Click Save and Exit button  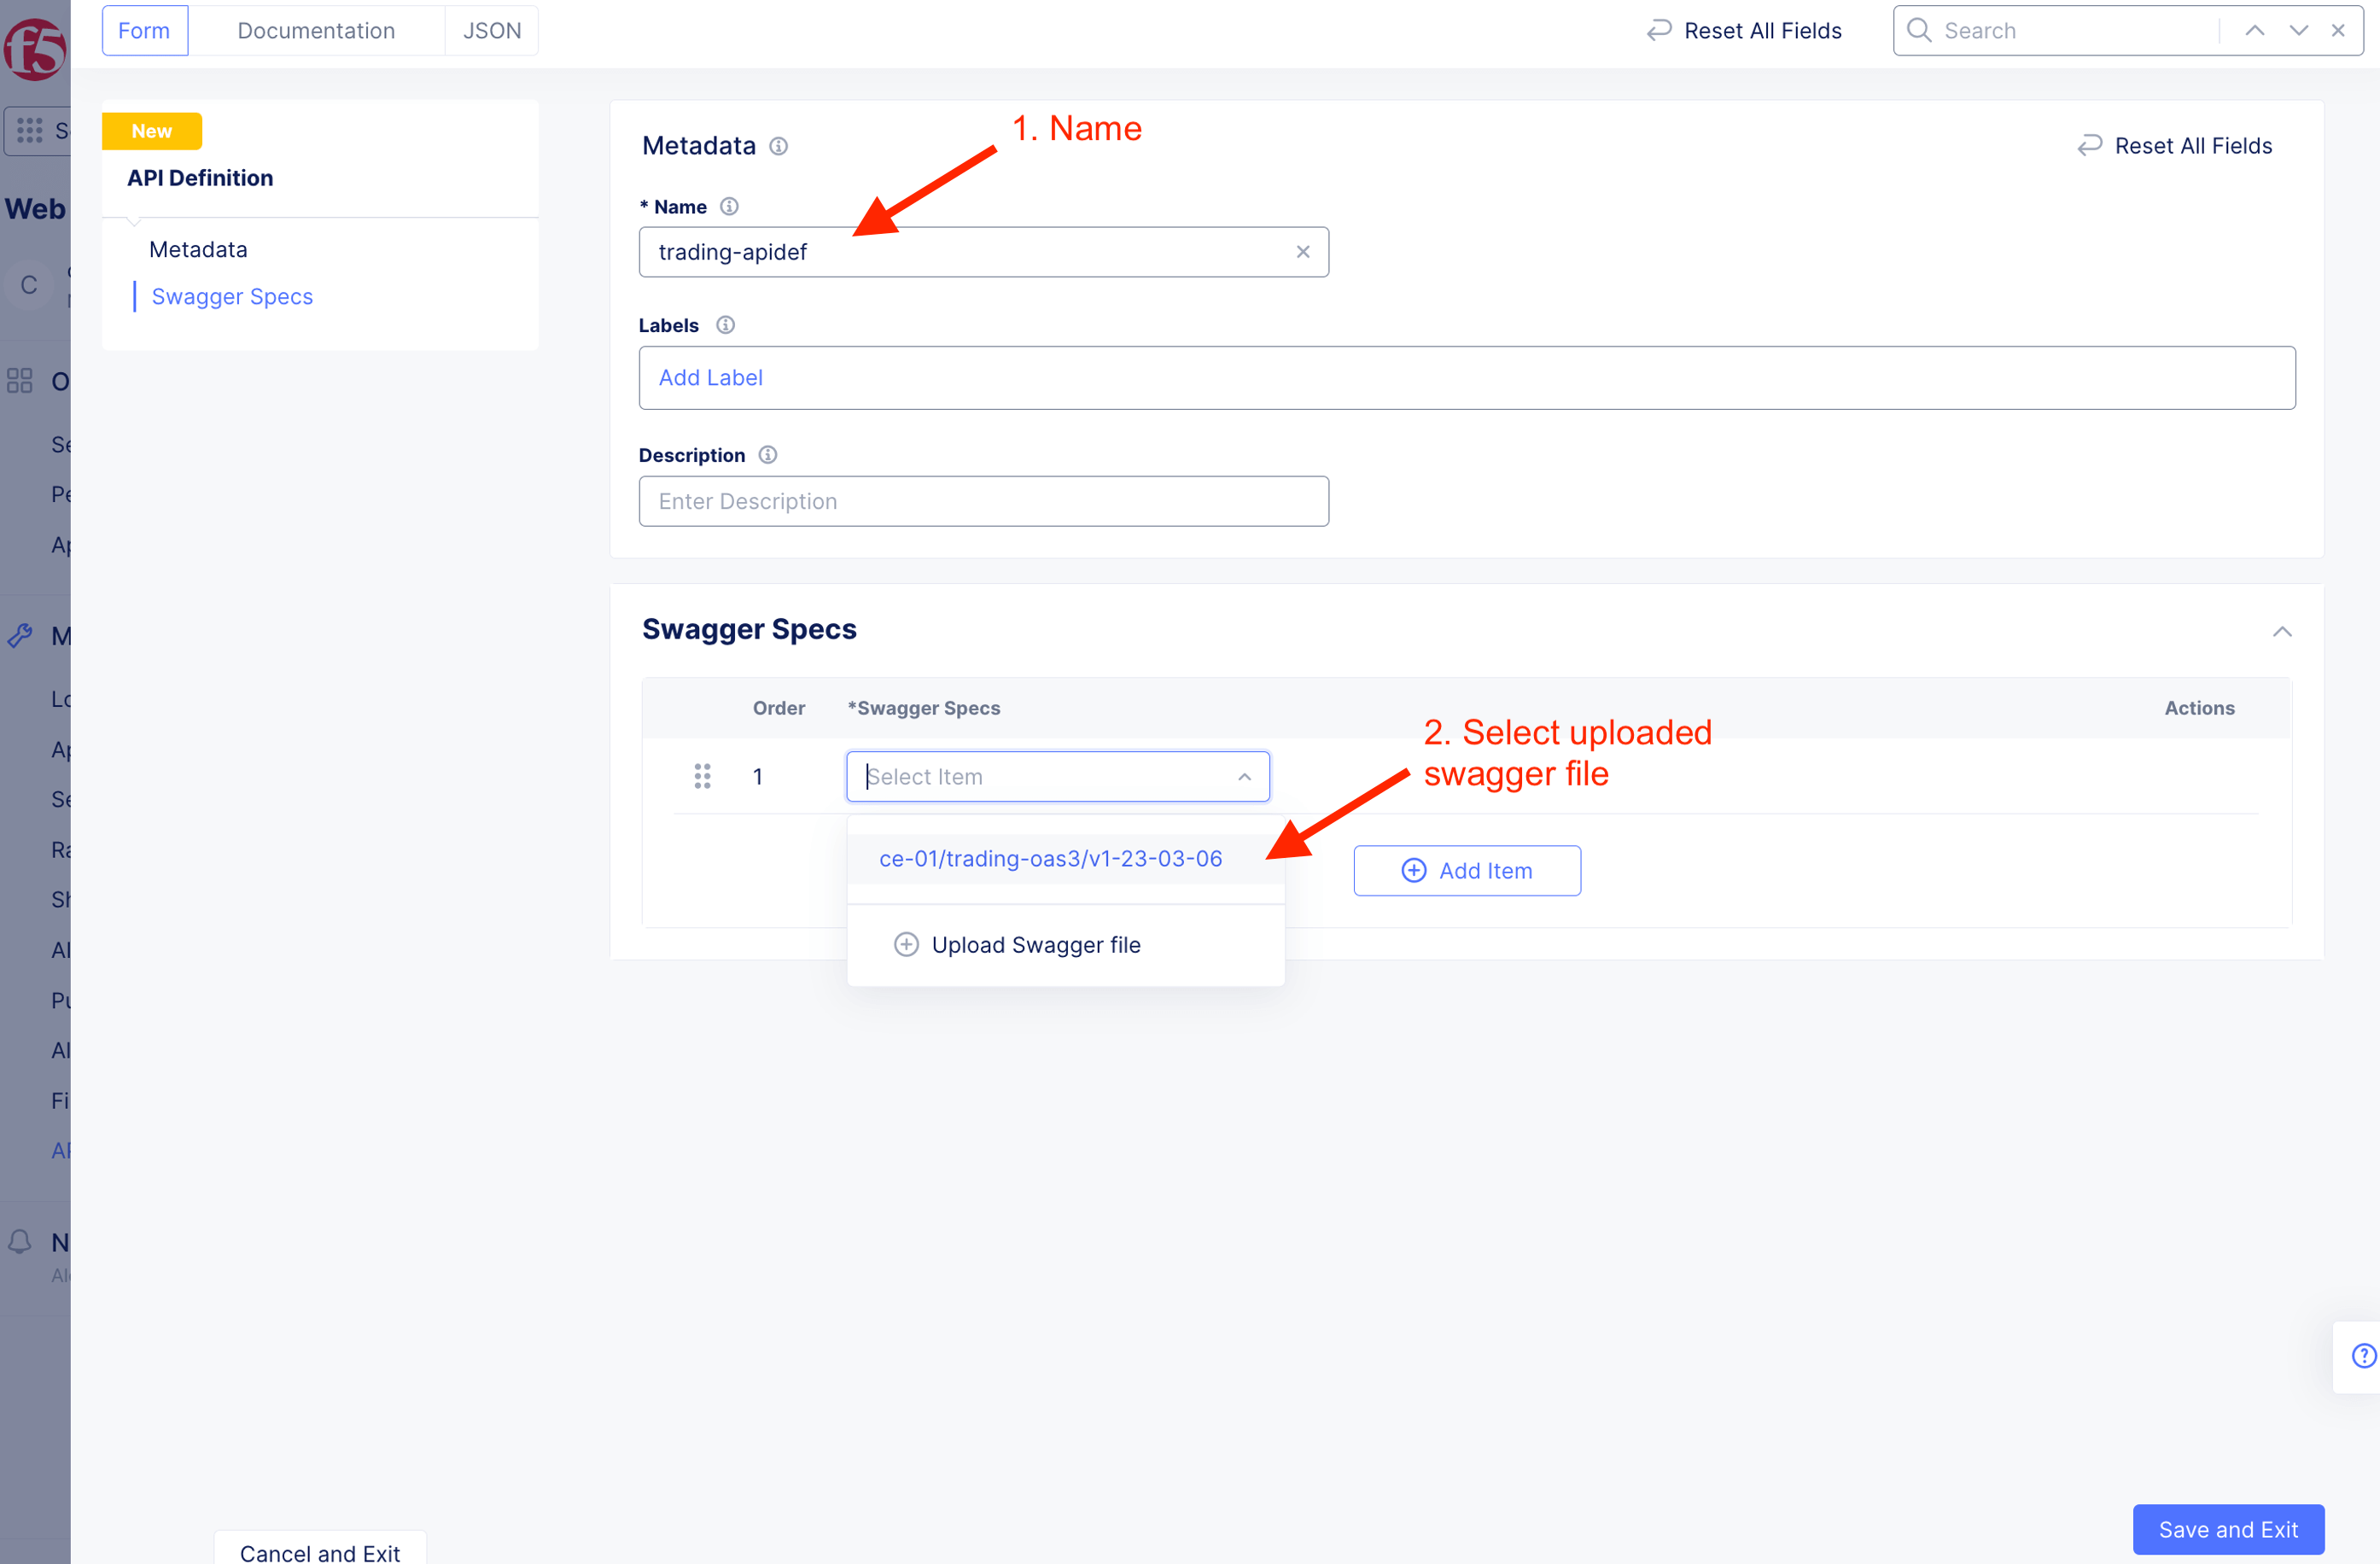(2227, 1529)
